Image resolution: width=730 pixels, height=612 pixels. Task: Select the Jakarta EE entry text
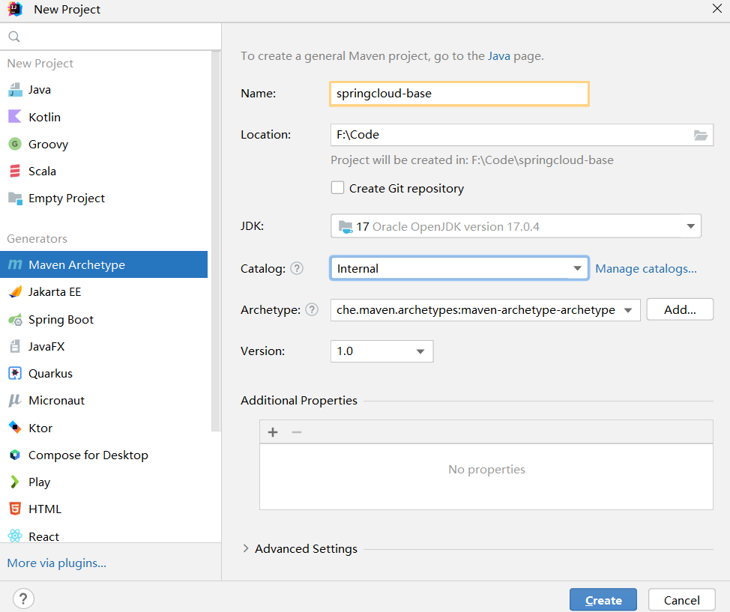point(55,292)
